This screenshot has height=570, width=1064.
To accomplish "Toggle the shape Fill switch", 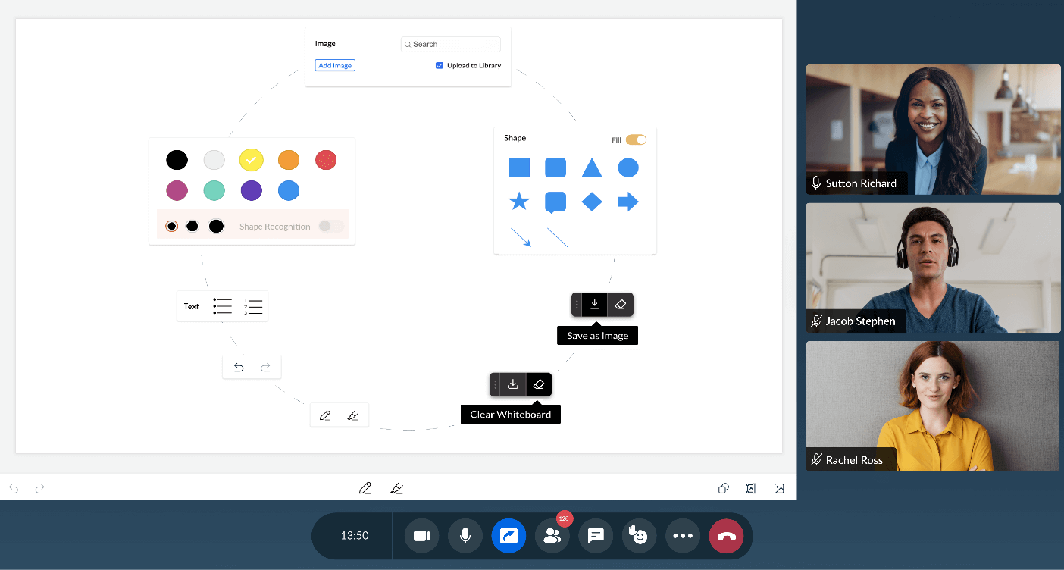I will (x=636, y=139).
